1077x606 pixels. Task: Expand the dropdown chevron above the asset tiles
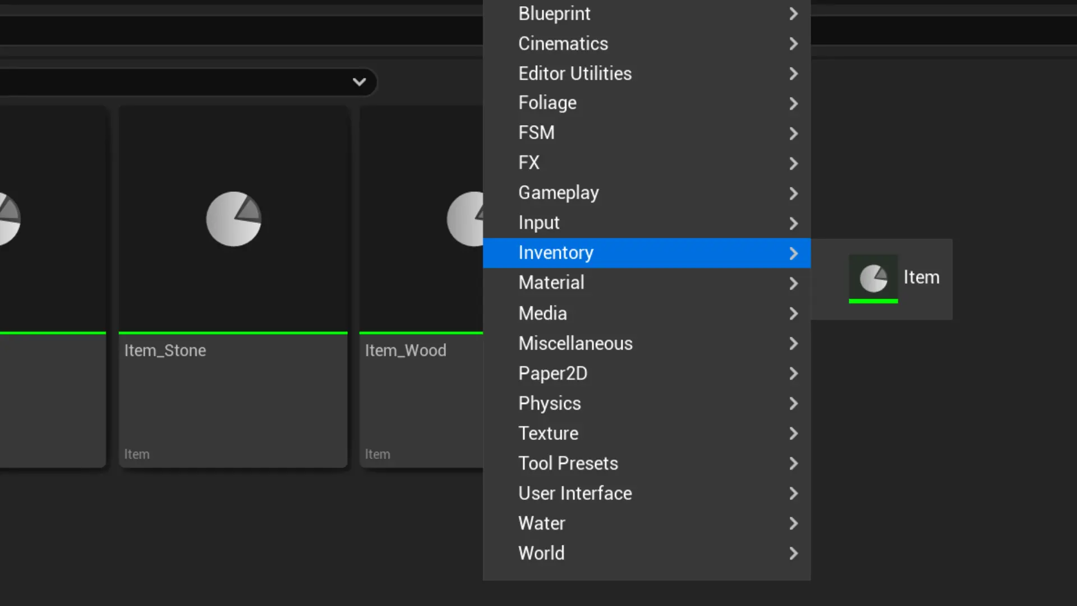point(359,82)
